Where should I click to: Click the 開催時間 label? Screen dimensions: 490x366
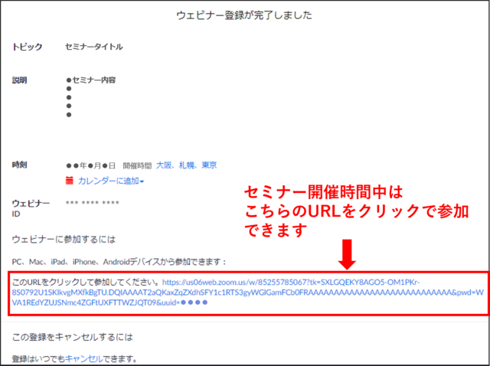137,165
